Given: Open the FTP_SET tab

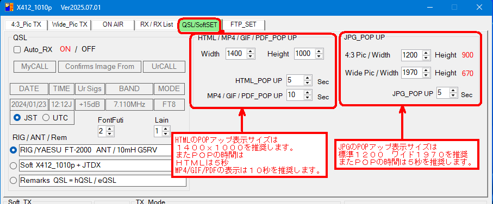Looking at the screenshot, I should pyautogui.click(x=243, y=24).
